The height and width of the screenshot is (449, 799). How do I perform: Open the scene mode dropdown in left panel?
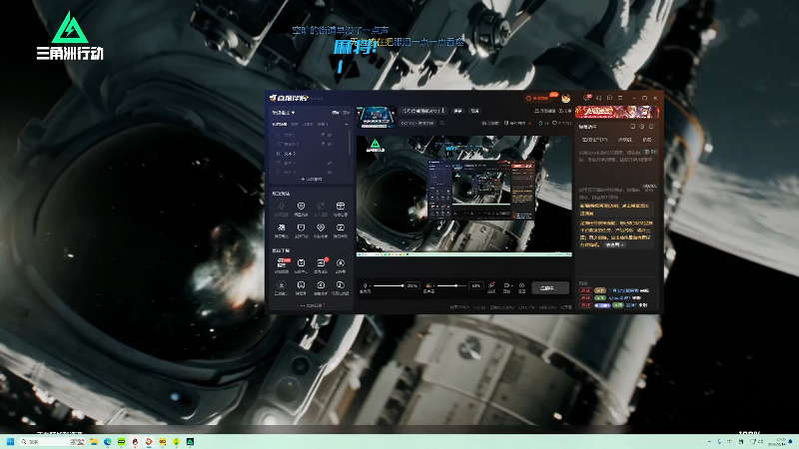pos(284,113)
